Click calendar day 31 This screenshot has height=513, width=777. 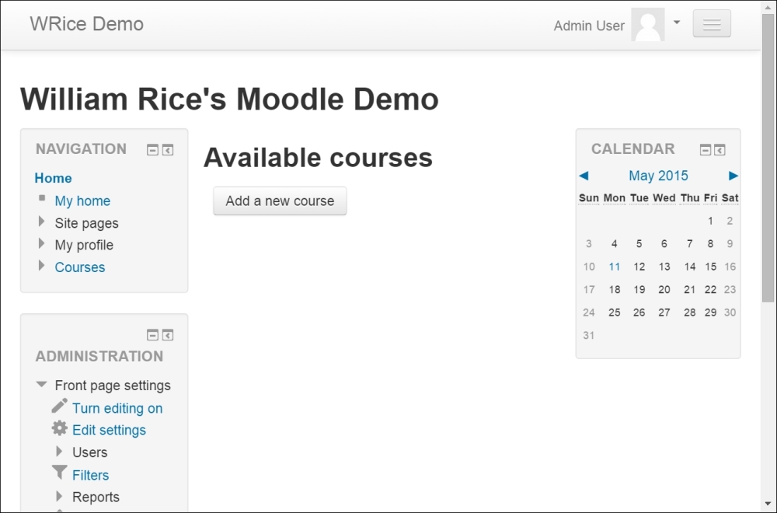click(x=589, y=335)
